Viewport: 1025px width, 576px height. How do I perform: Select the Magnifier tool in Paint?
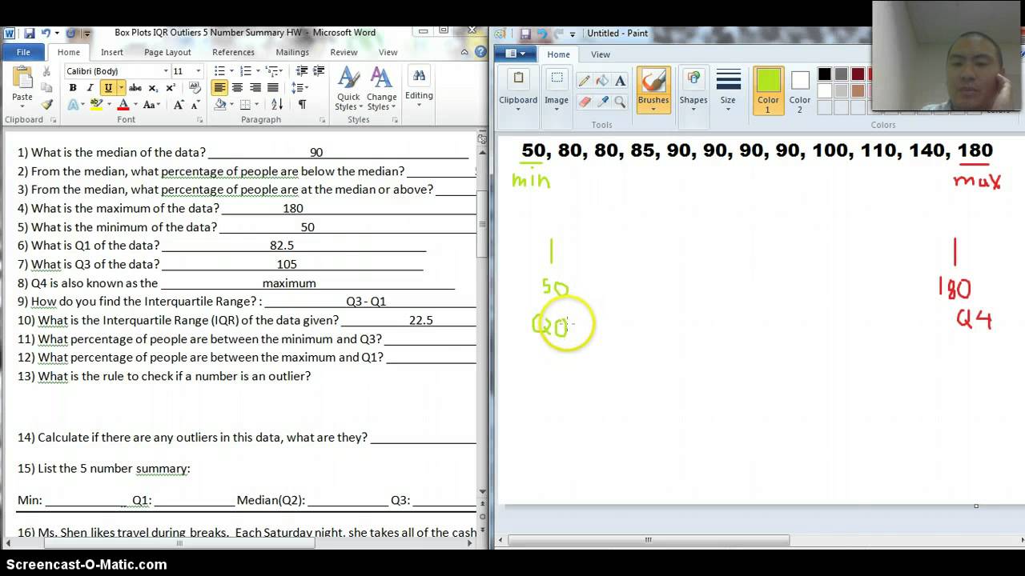tap(620, 102)
